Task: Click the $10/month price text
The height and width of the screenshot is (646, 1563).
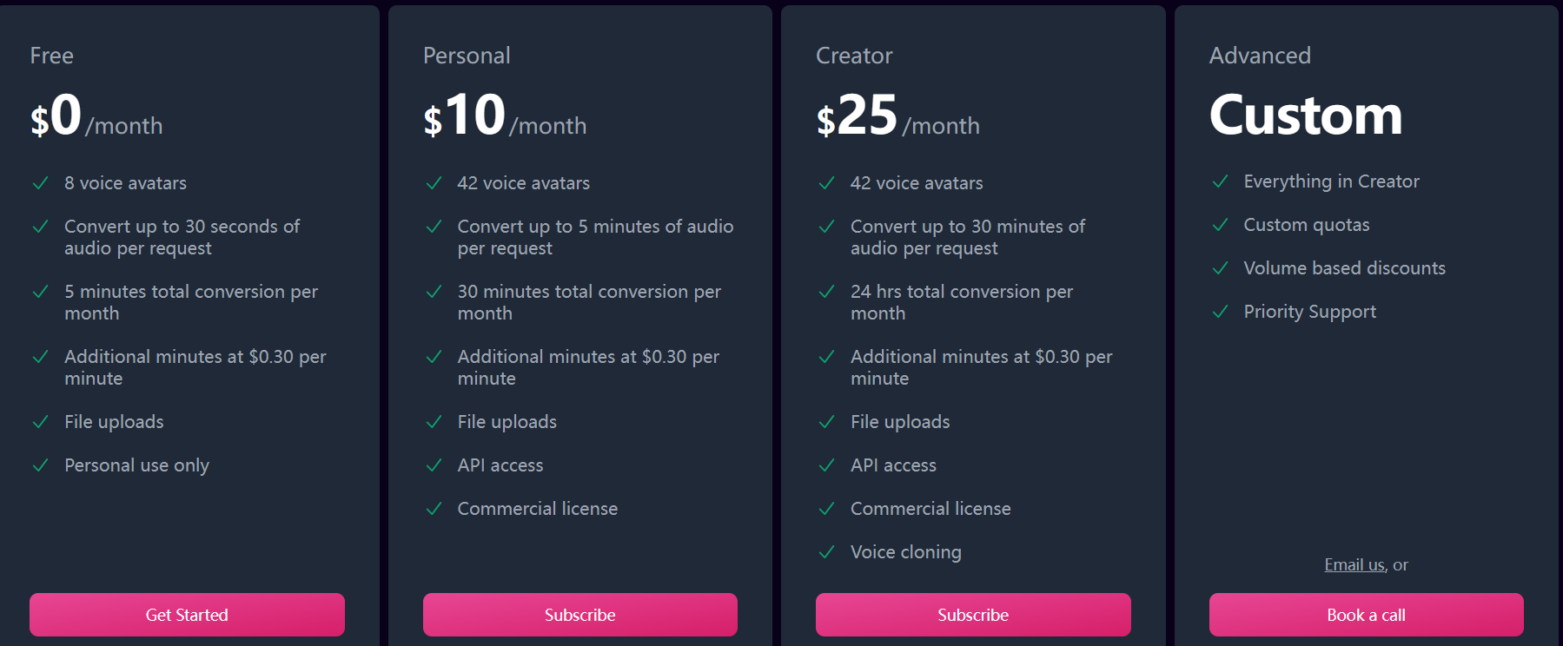Action: (x=504, y=117)
